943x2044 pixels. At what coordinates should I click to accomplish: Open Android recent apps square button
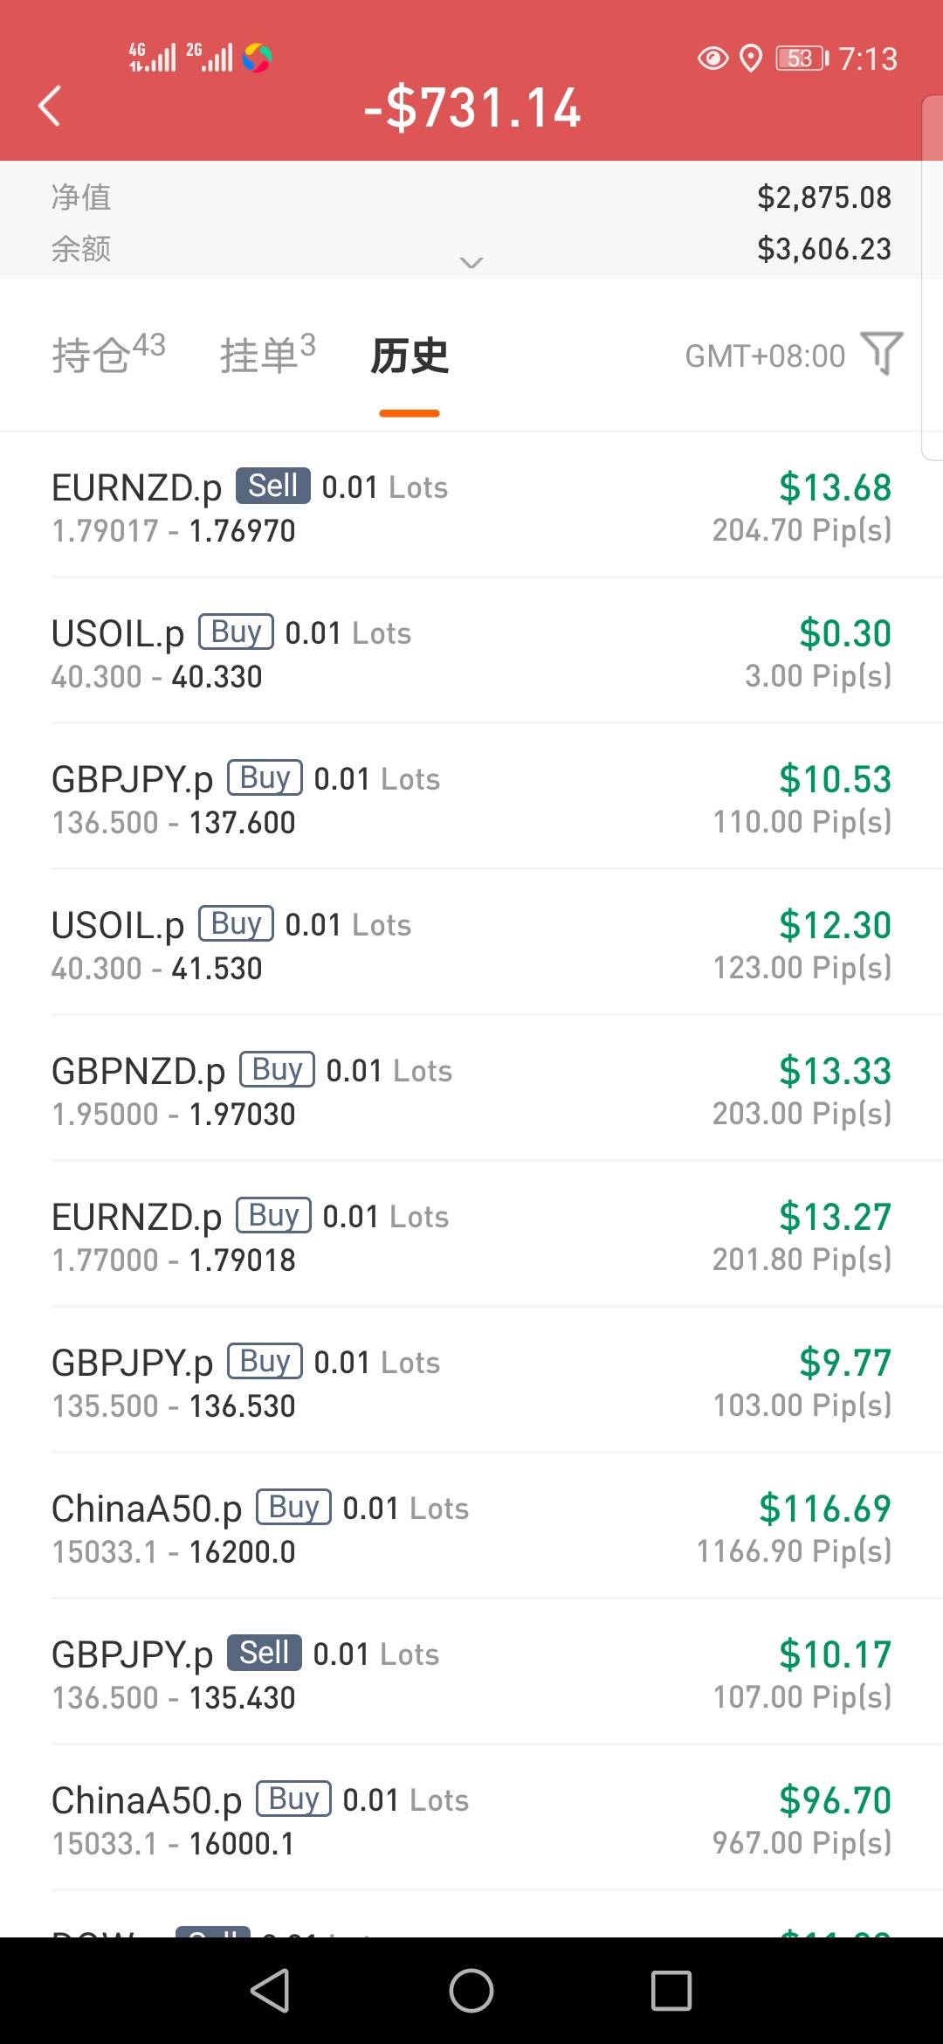point(671,1991)
